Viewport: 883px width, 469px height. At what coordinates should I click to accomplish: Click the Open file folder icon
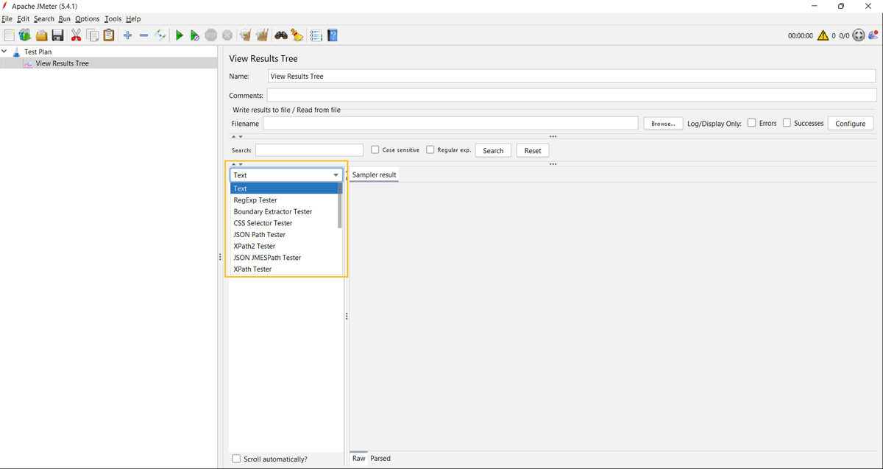pyautogui.click(x=41, y=35)
